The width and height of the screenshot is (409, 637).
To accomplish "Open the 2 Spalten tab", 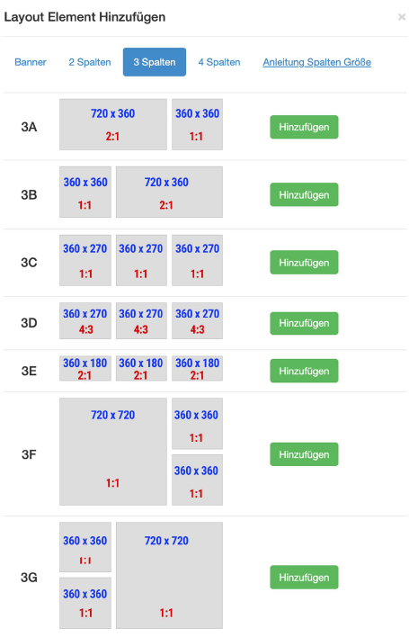I will pos(90,62).
